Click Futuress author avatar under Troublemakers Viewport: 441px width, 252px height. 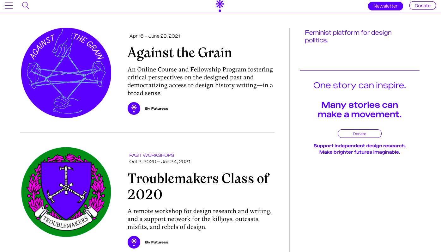[134, 242]
